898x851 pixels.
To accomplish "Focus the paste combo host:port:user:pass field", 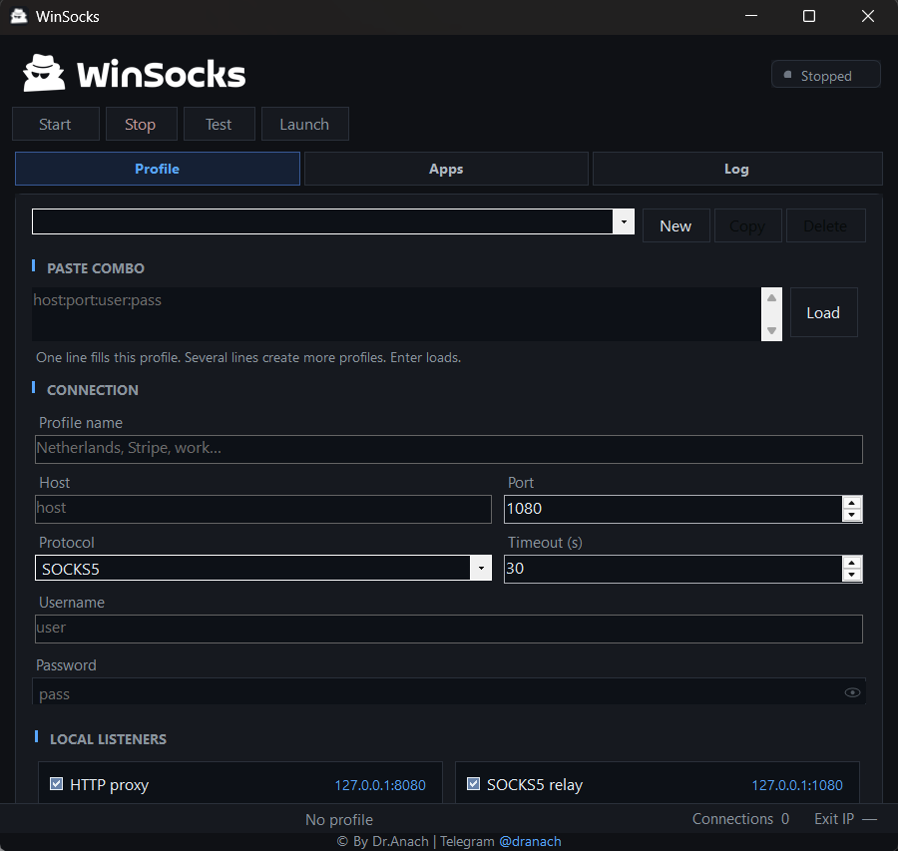I will [x=396, y=314].
